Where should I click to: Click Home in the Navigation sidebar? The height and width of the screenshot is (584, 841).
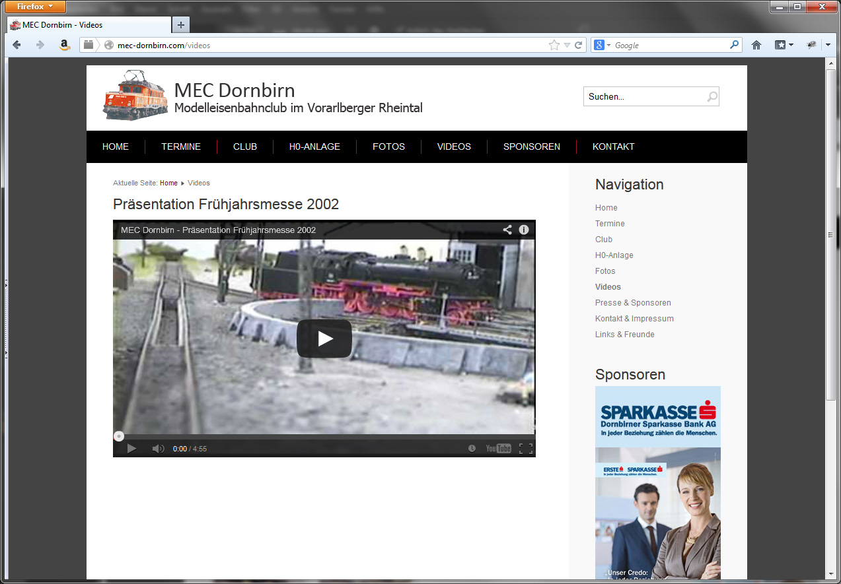(x=606, y=208)
